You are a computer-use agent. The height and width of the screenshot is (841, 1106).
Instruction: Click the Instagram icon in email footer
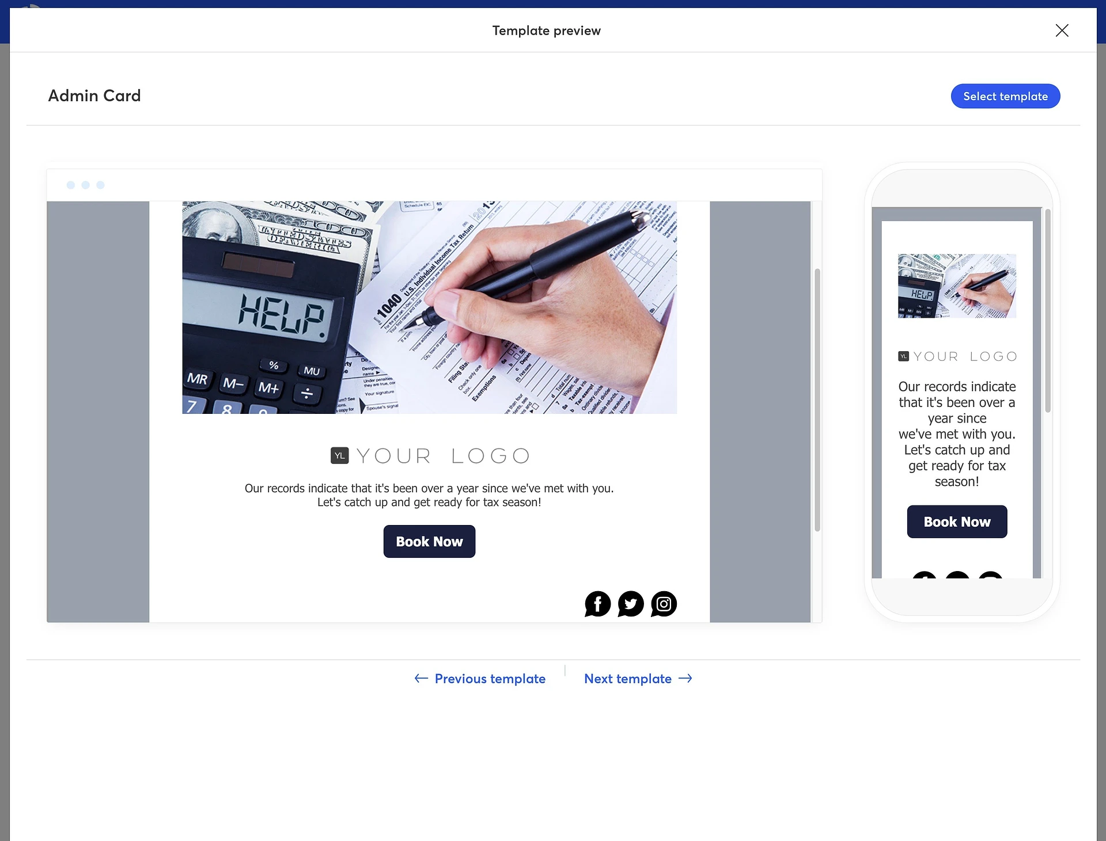click(x=663, y=604)
